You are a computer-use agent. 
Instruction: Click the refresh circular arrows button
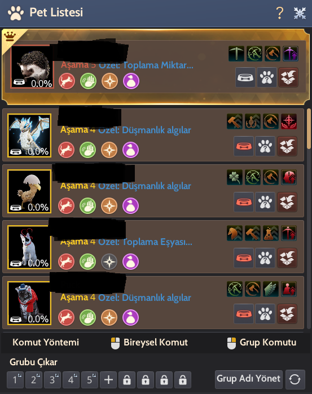pyautogui.click(x=295, y=379)
